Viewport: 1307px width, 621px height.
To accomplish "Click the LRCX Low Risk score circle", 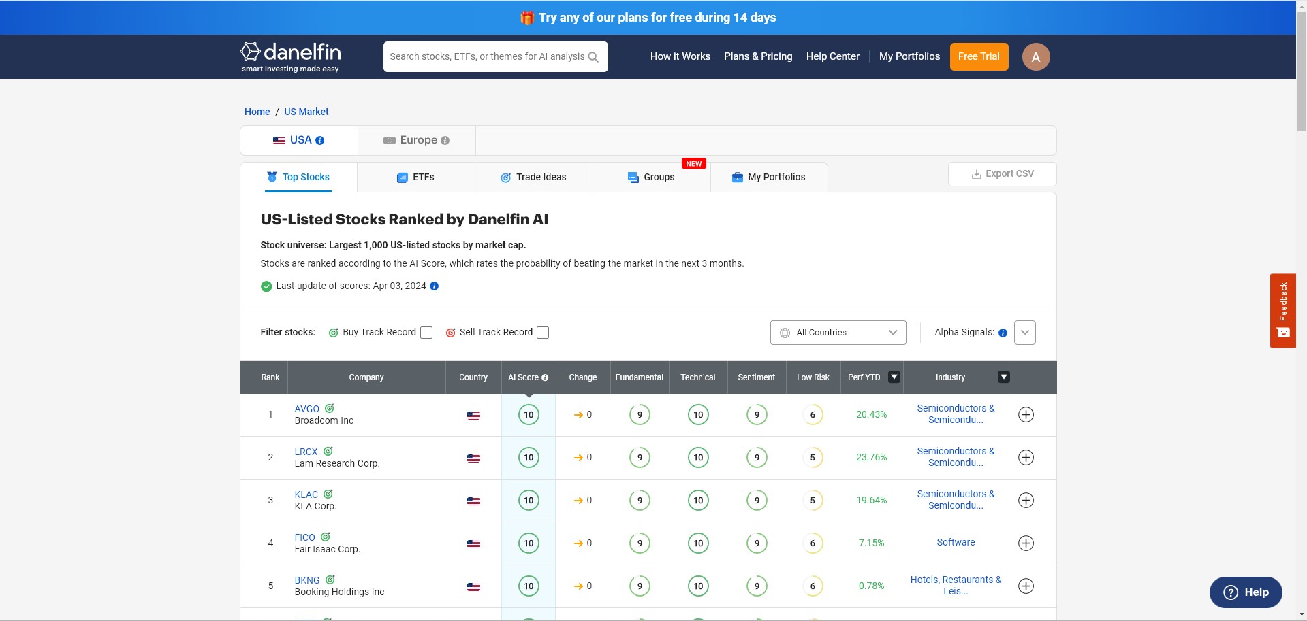I will pos(813,458).
